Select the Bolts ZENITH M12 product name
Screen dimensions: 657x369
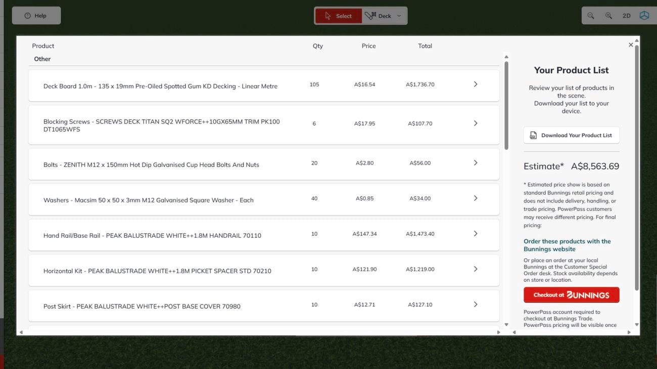(151, 165)
